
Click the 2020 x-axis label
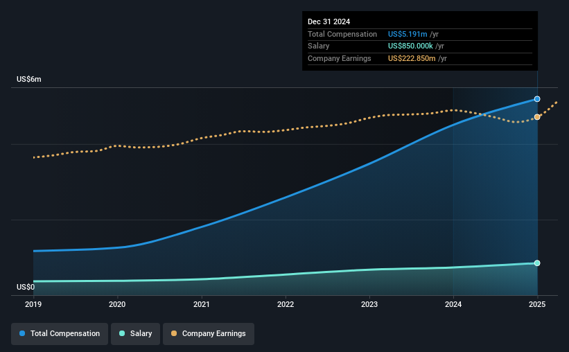point(117,304)
